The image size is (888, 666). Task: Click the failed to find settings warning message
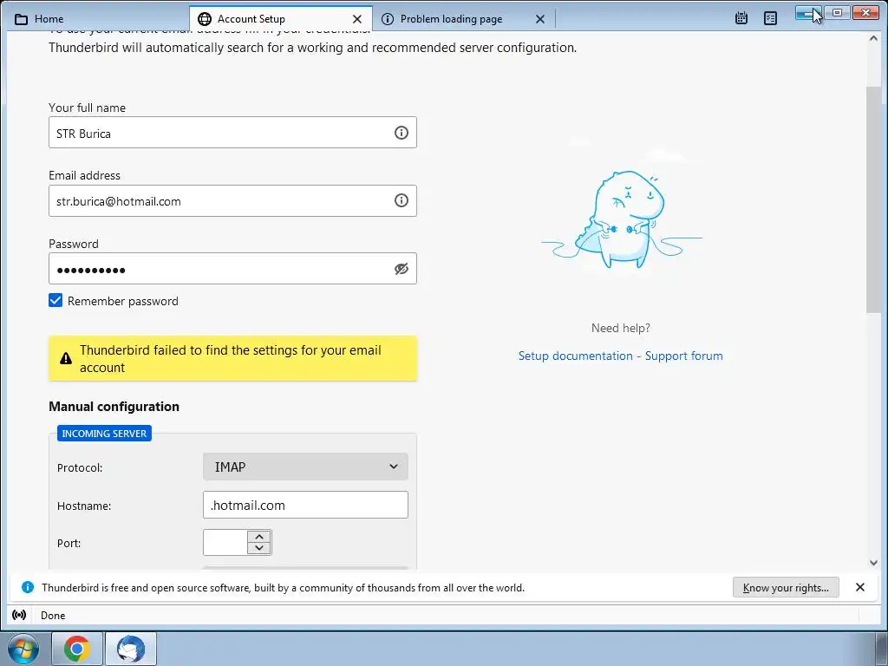[231, 358]
